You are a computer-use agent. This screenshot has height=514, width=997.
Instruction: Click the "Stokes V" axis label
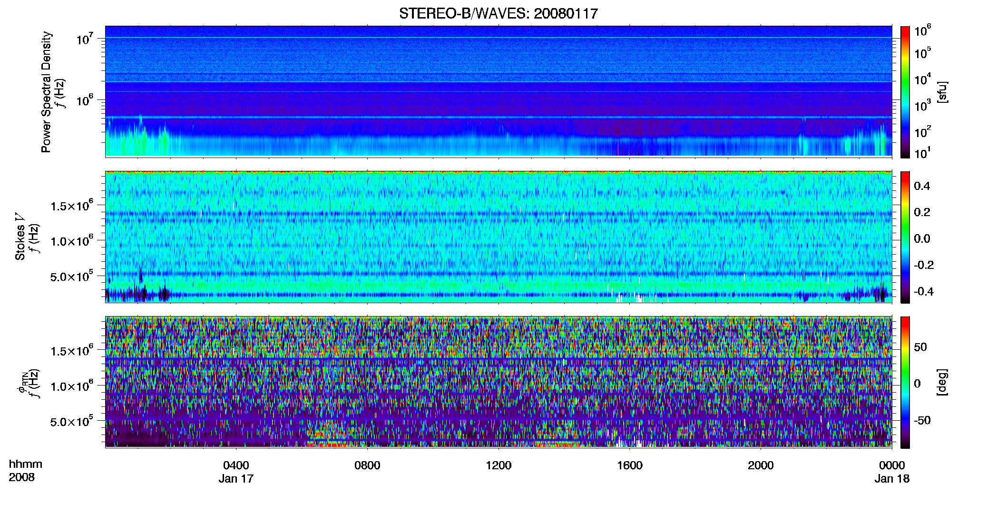click(x=20, y=237)
